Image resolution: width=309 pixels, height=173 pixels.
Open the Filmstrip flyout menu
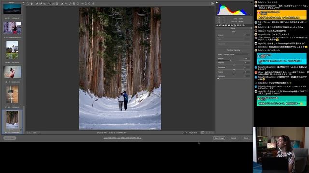[x=23, y=3]
